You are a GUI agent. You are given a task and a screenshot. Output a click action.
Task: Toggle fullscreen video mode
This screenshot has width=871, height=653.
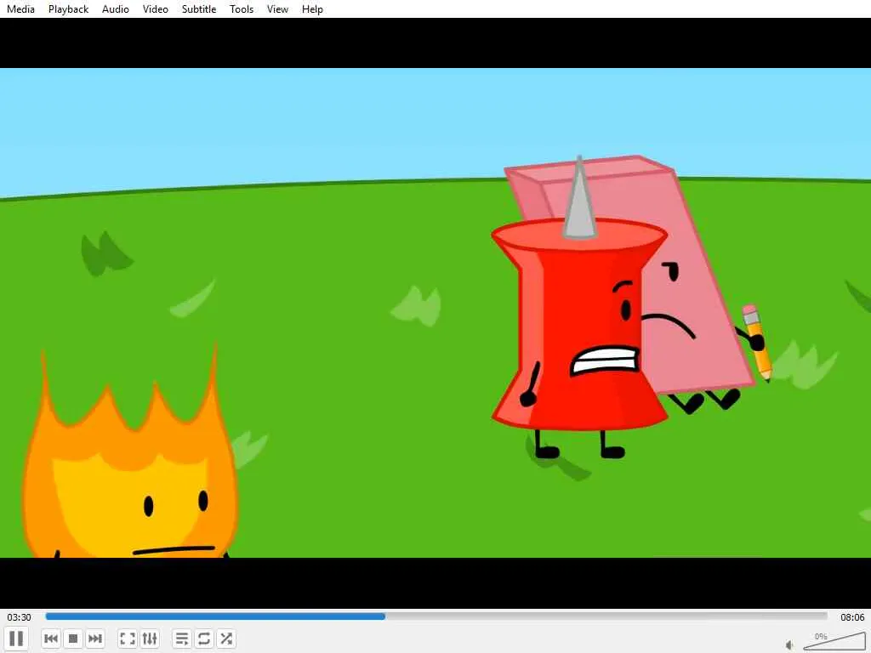pos(128,639)
